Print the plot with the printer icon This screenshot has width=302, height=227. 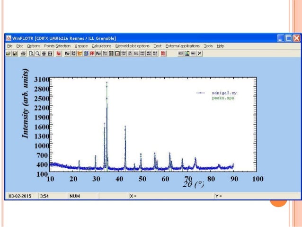click(23, 54)
